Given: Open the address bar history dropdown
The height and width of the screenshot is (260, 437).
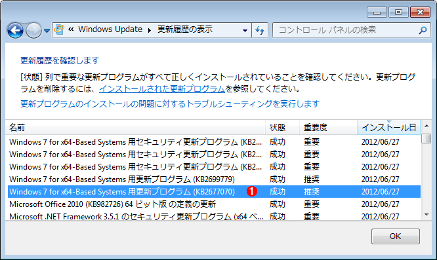Looking at the screenshot, I should tap(245, 30).
